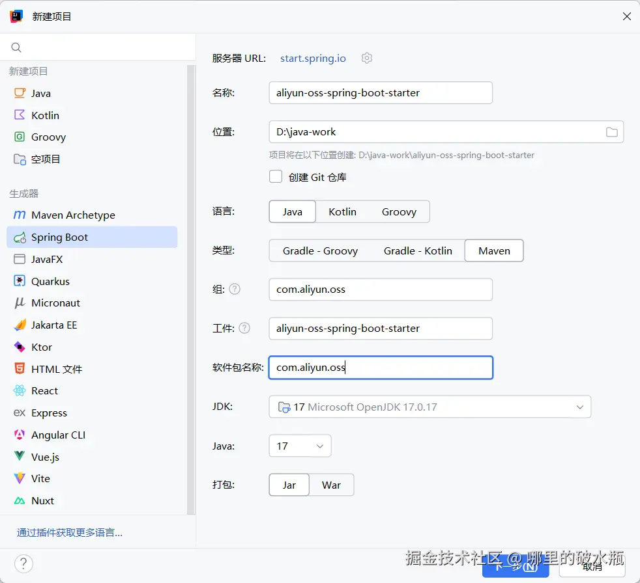Click the Ktor diamond icon

tap(20, 347)
